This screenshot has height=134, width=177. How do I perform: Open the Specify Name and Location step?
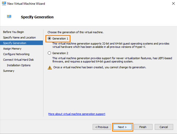19,38
